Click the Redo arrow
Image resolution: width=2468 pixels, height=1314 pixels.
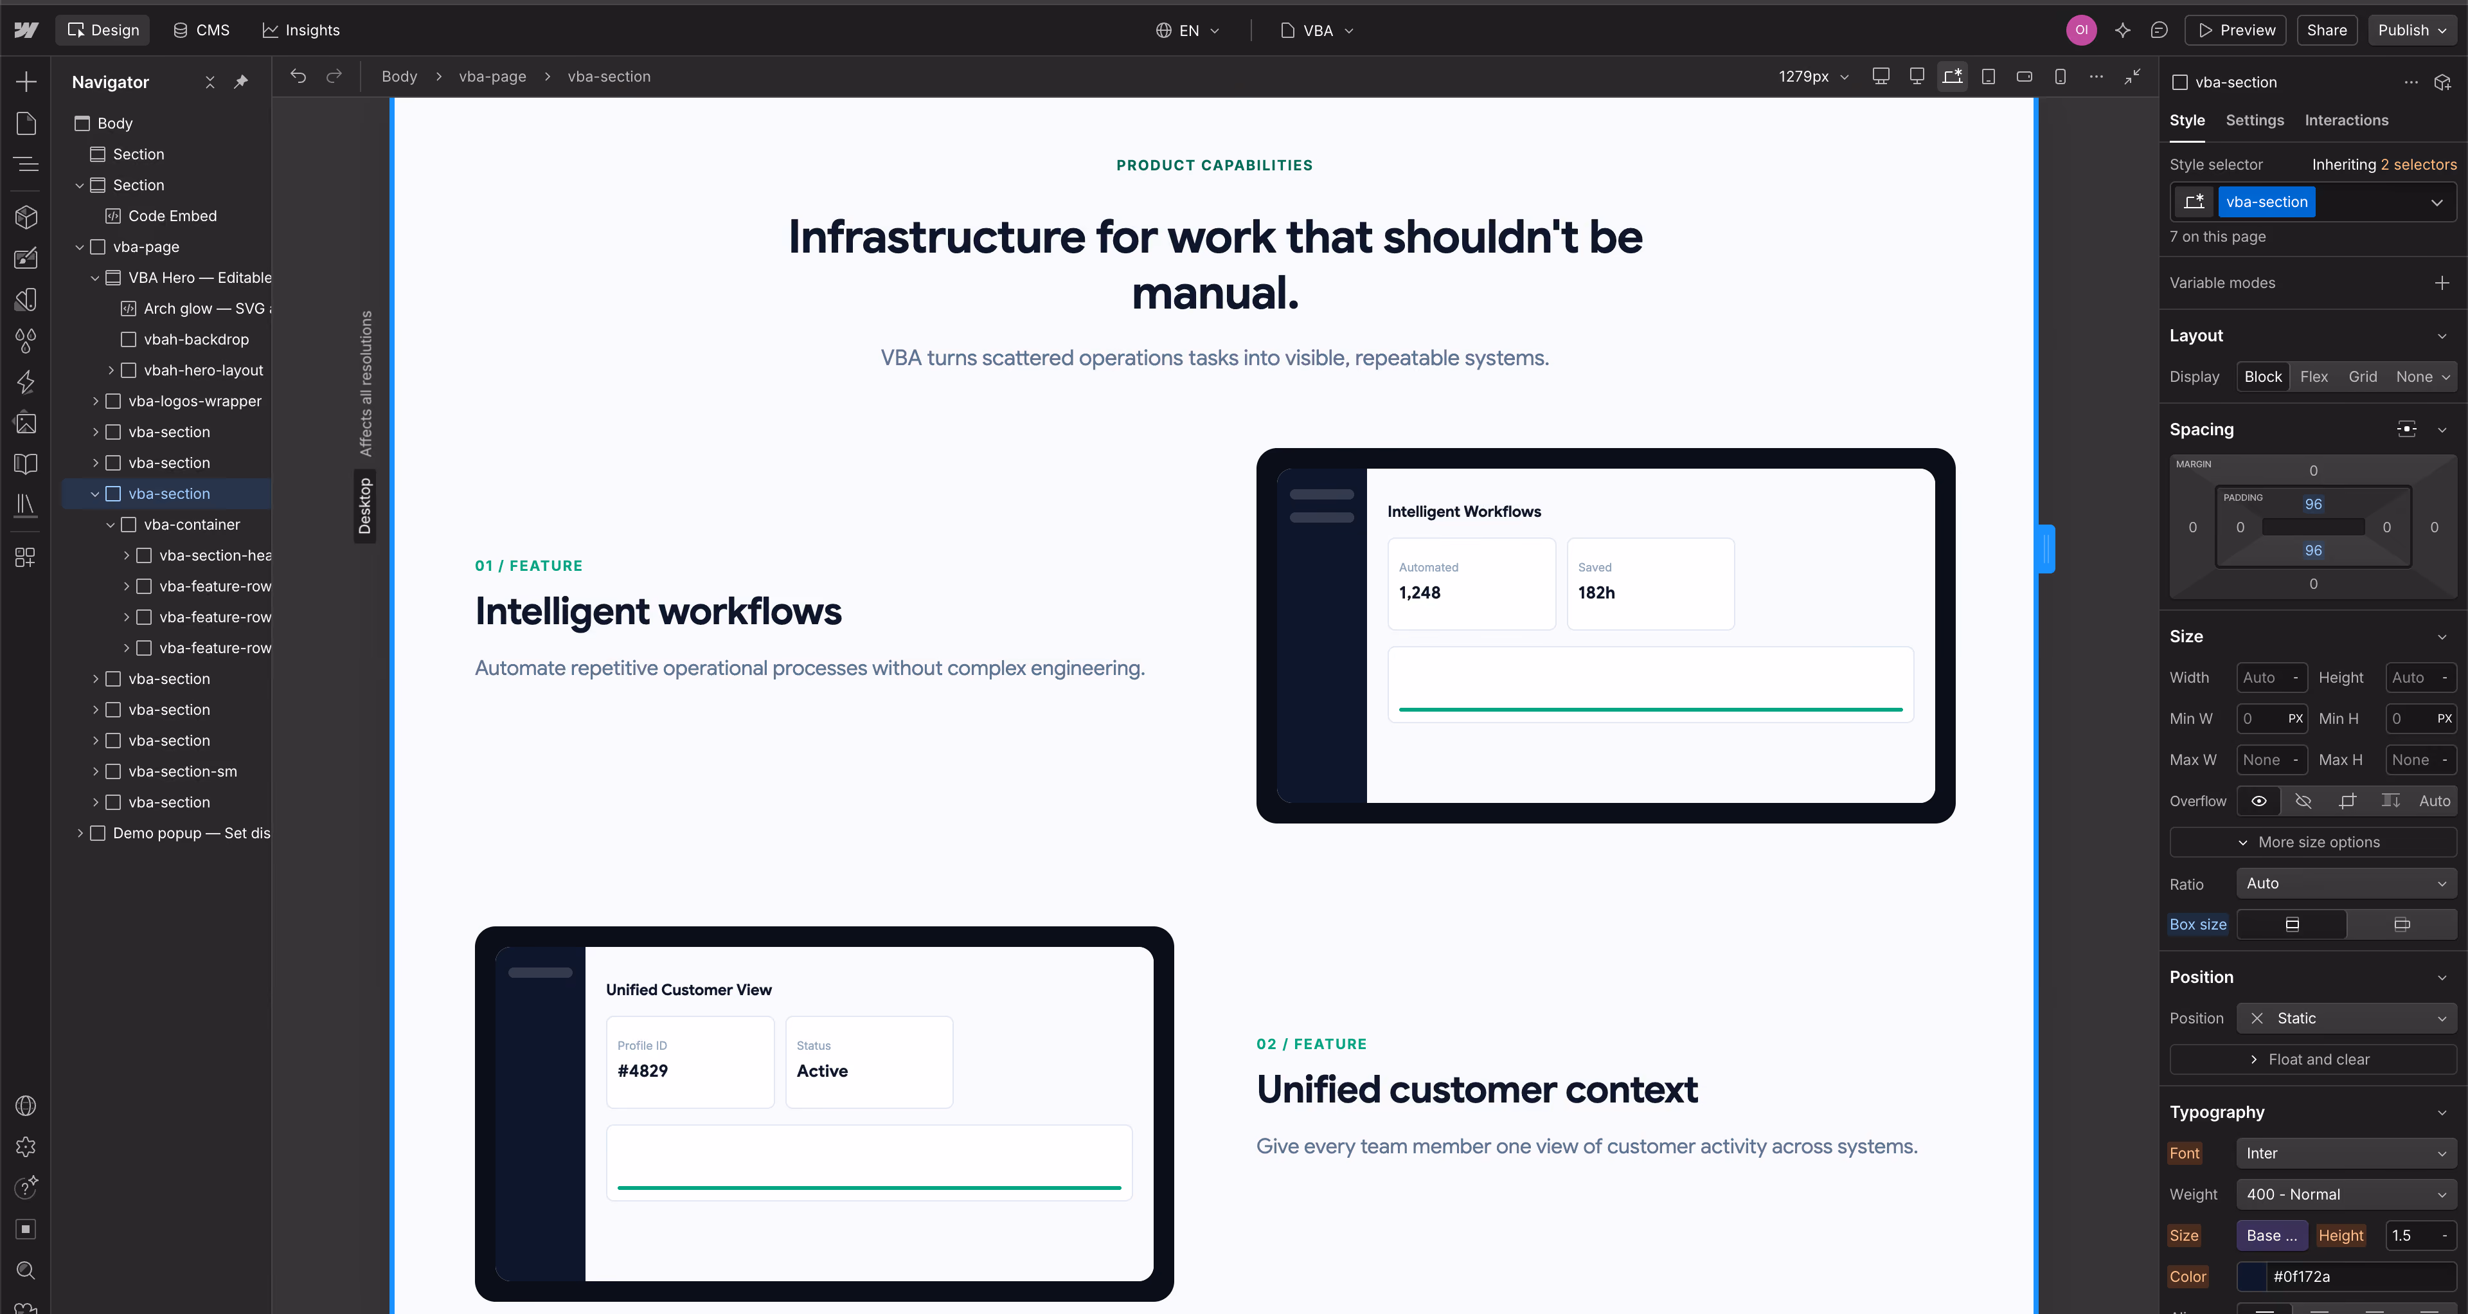[x=334, y=76]
